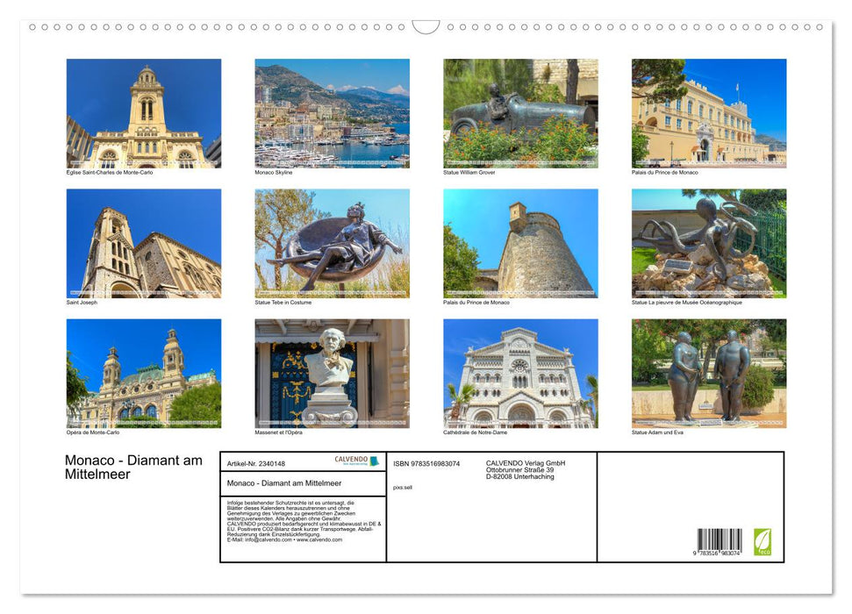Click the 'Massenet et l'Opéra' caption
The image size is (852, 614).
coord(279,432)
